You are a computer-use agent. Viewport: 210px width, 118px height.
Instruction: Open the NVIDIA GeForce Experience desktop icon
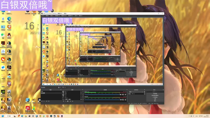(x=3, y=93)
